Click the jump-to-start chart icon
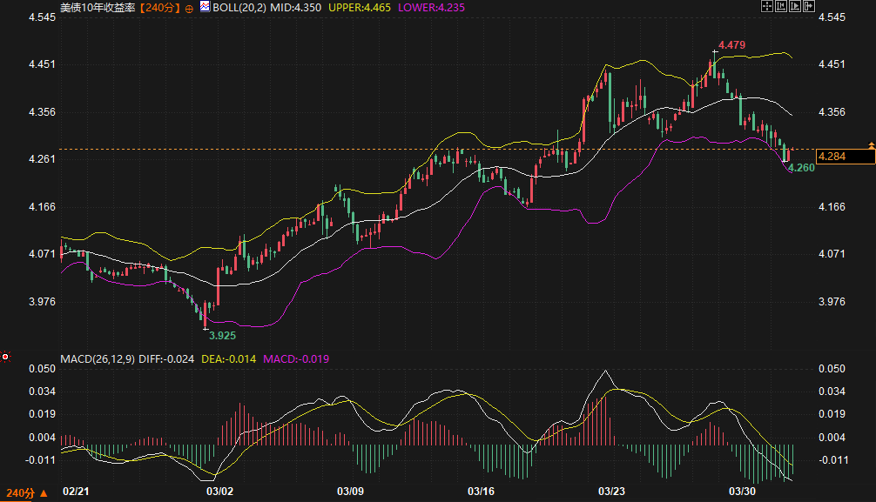This screenshot has height=502, width=876. pos(781,7)
